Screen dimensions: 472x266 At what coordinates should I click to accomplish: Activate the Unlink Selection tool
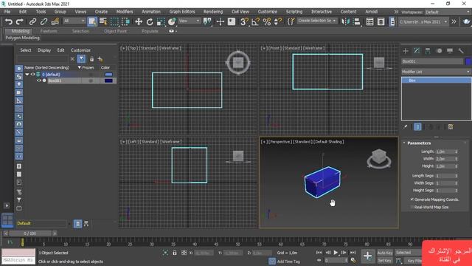click(x=44, y=21)
